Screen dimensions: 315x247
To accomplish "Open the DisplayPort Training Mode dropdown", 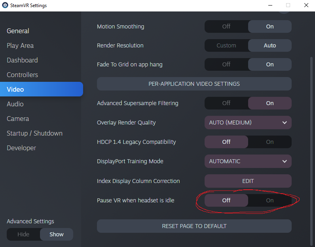I will tap(248, 161).
